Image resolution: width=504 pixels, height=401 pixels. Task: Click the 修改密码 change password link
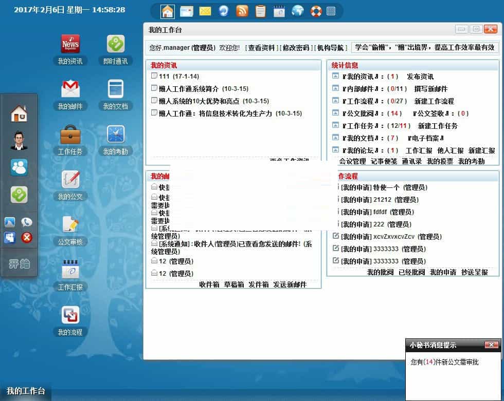click(x=296, y=48)
